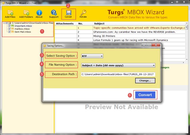The image size is (190, 135).
Task: Open the File Naming Option dropdown
Action: tap(118, 65)
